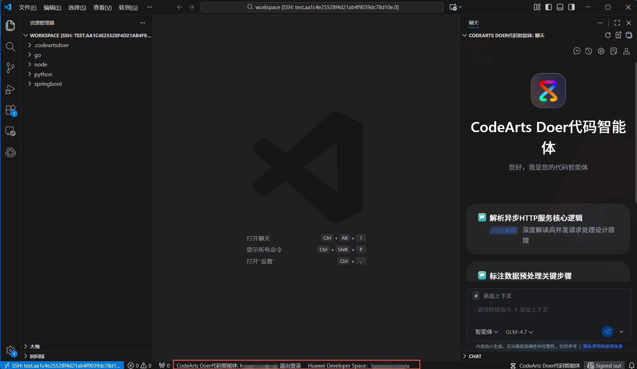
Task: Click CodeArts Doer代码智能体 status bar item on right
Action: tap(545, 365)
